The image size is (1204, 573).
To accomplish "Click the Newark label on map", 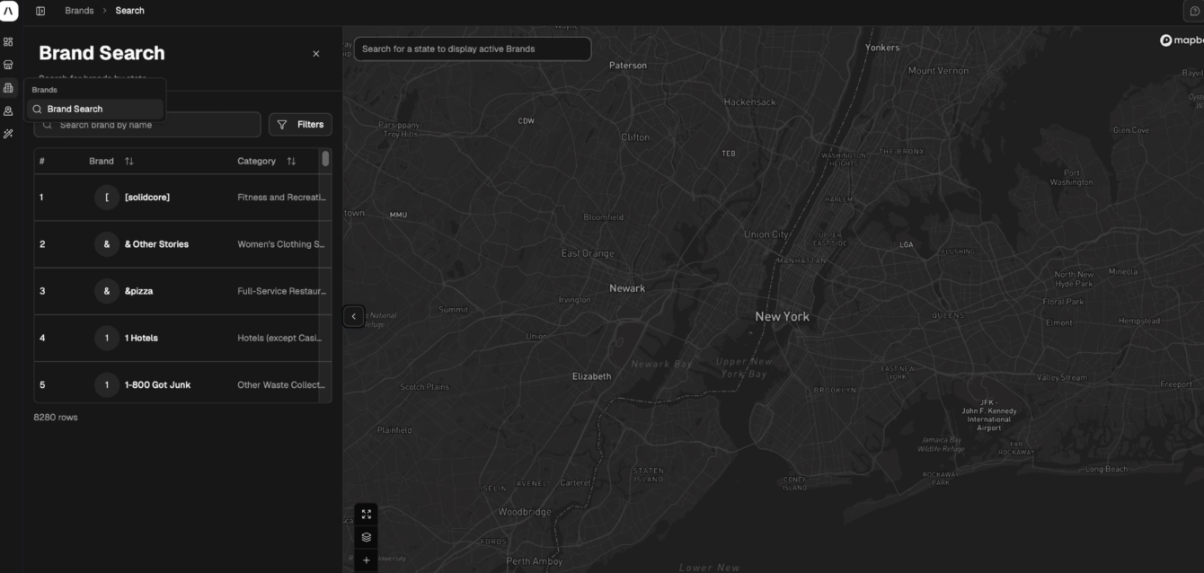I will coord(627,288).
